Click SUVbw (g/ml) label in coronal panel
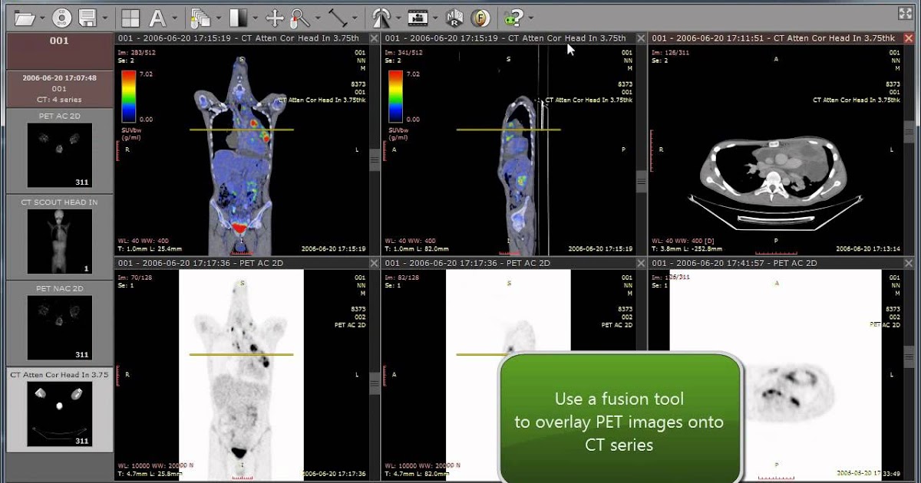Screen dimensions: 921x483 pos(133,133)
